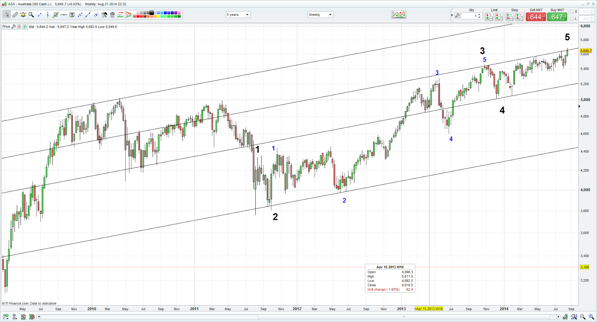Toggle the L limit checkbox
597x322 pixels.
pos(572,19)
